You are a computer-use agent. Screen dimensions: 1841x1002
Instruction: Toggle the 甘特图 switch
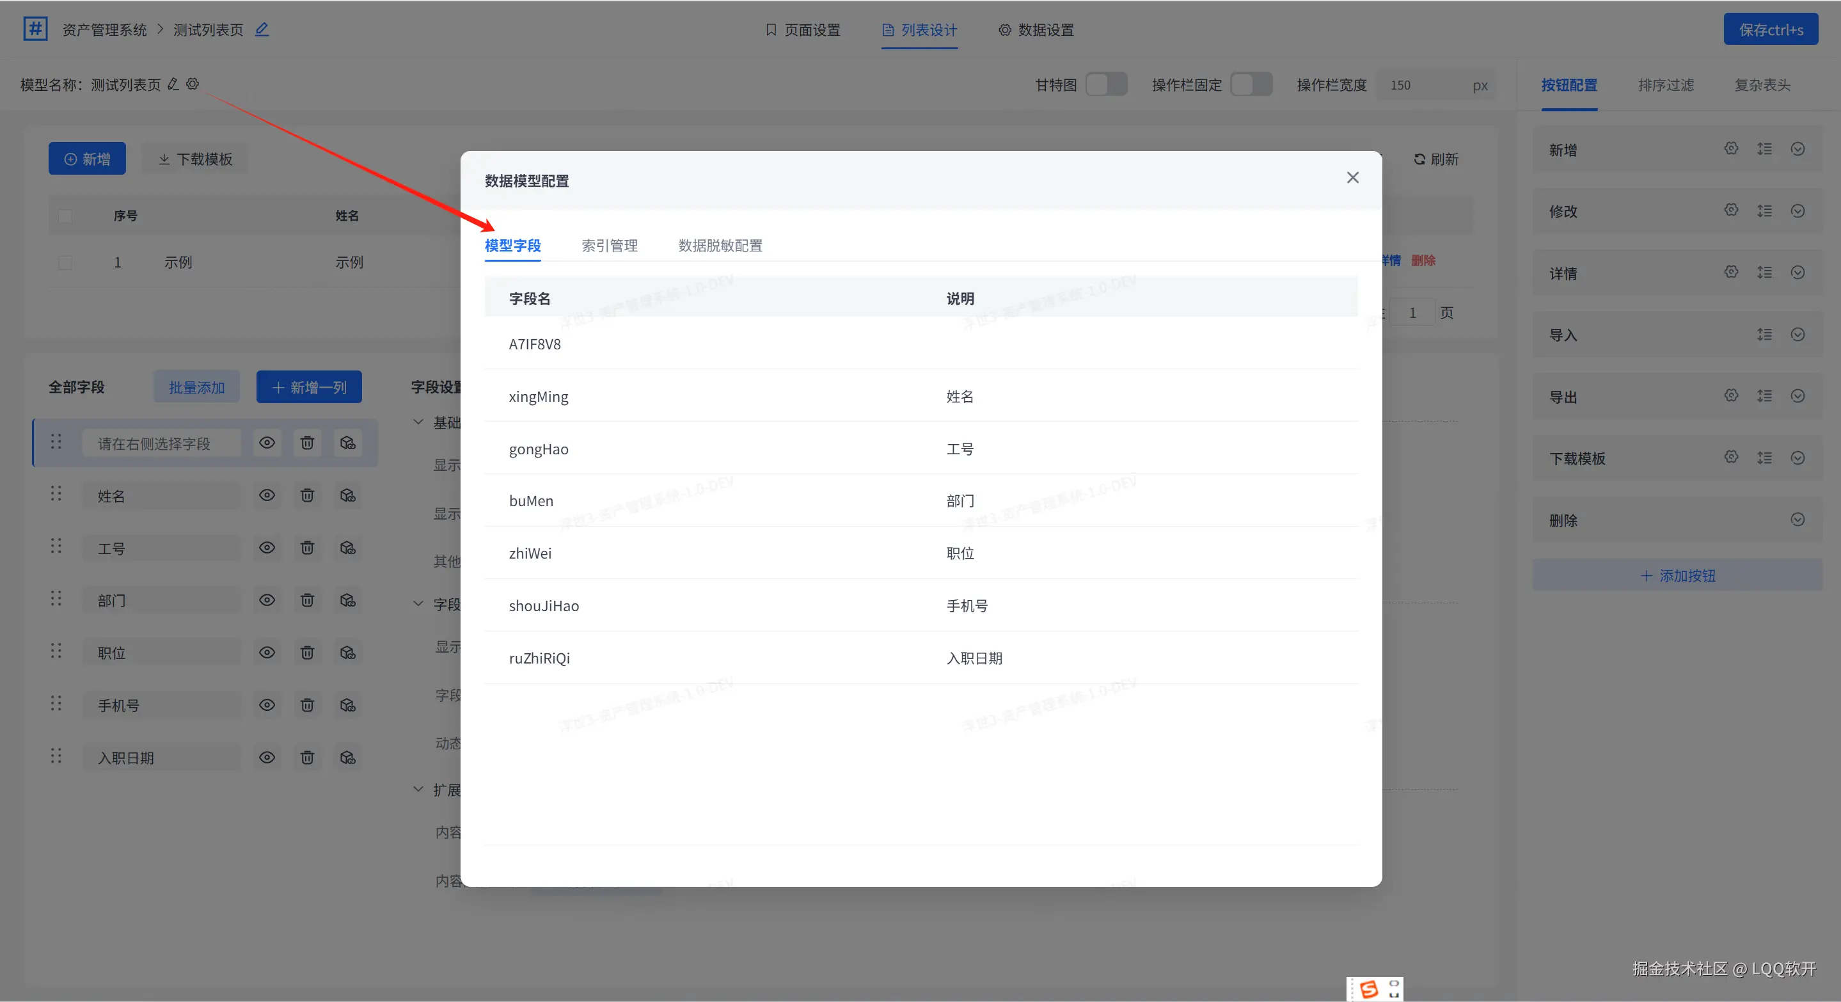(x=1106, y=84)
